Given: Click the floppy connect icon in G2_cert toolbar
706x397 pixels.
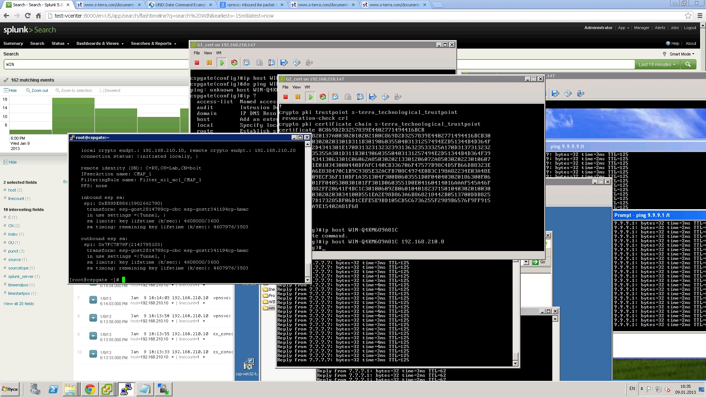Looking at the screenshot, I should 373,97.
